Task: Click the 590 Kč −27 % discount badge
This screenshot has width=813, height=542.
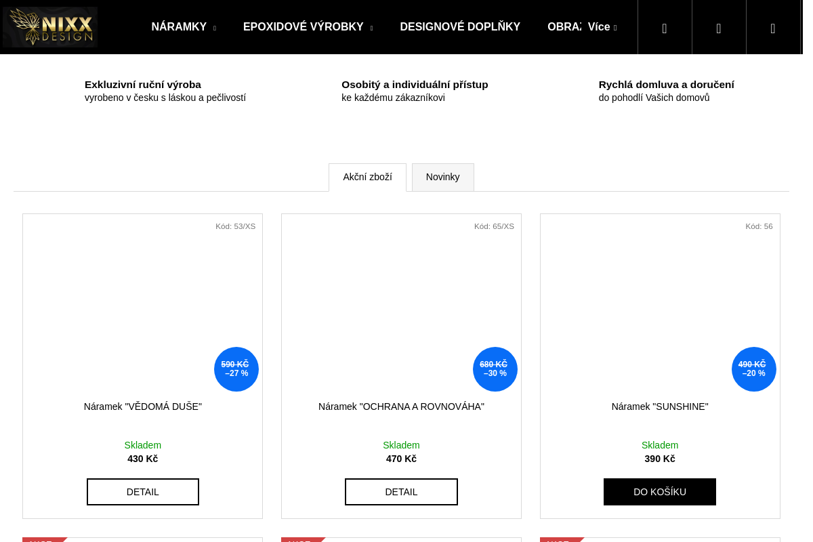Action: click(x=236, y=369)
